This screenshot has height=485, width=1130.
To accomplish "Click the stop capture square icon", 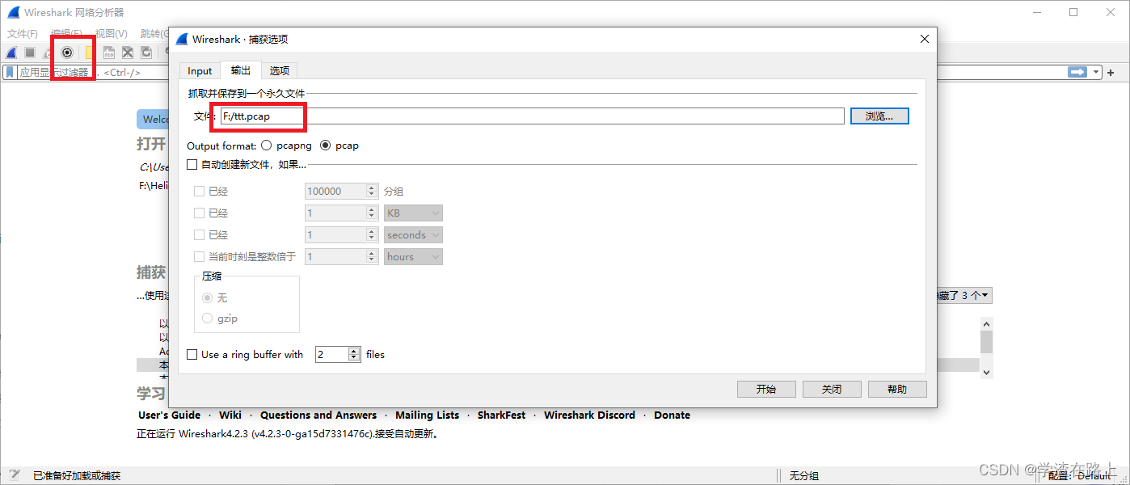I will 29,53.
